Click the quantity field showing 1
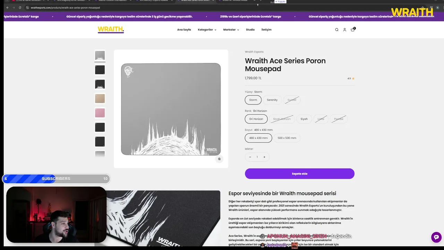This screenshot has height=250, width=444. (257, 157)
